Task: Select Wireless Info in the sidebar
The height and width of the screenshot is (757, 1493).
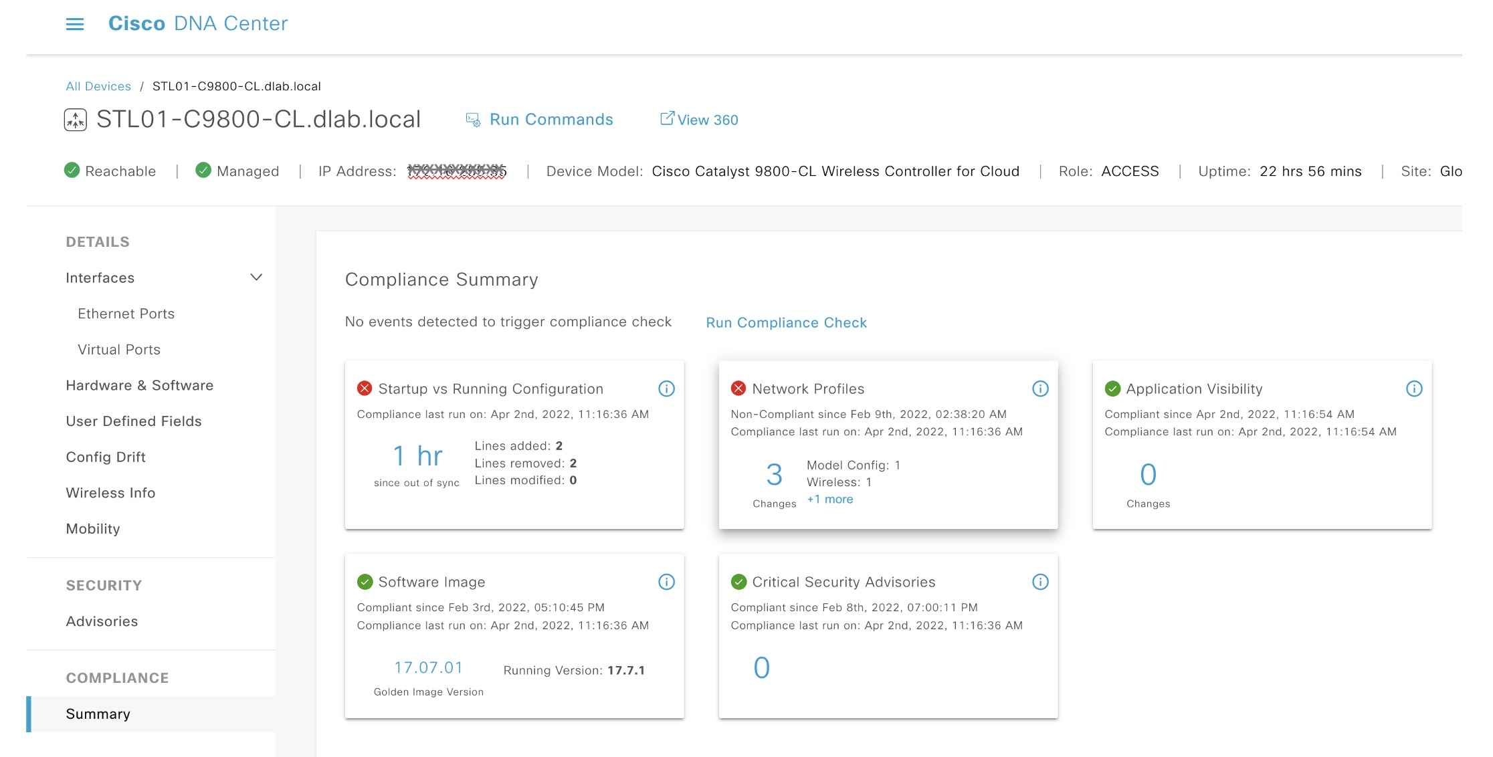Action: pyautogui.click(x=110, y=493)
